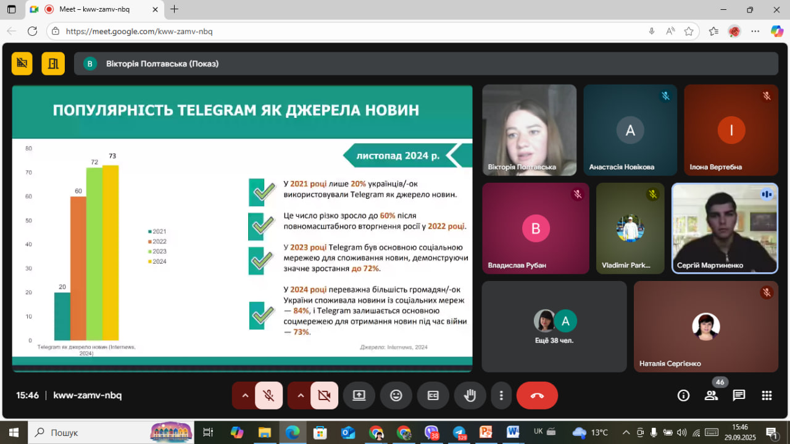
Task: Click the raise hand icon
Action: coord(470,396)
